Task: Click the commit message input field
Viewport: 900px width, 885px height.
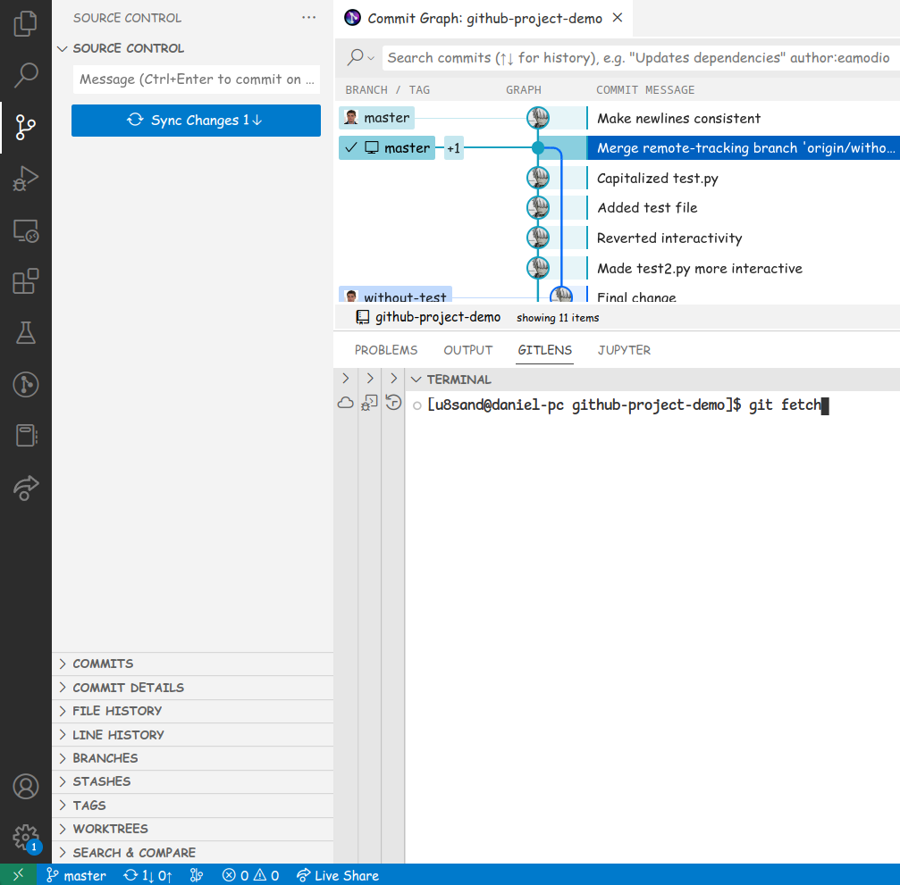Action: [x=196, y=79]
